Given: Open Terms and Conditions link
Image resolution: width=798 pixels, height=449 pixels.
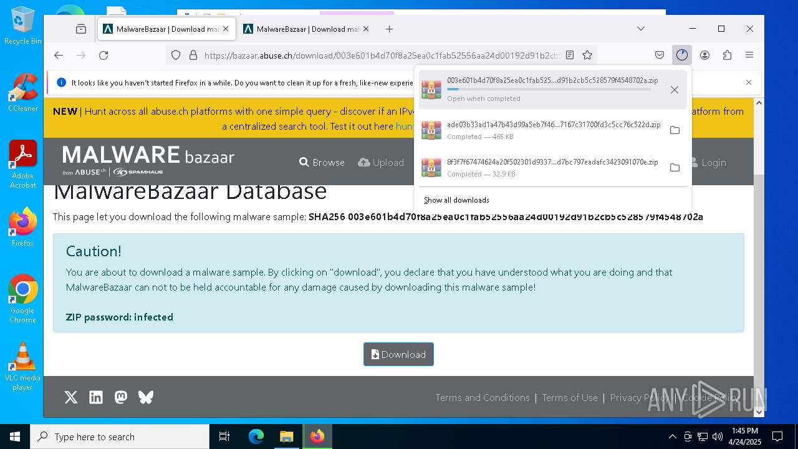Looking at the screenshot, I should click(483, 397).
